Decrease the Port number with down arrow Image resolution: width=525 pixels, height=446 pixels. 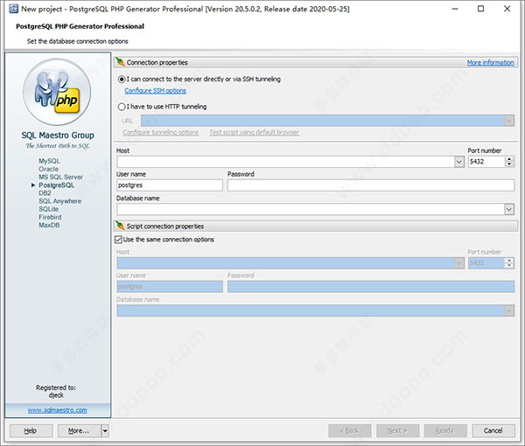pos(509,164)
